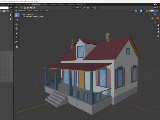Toggle the camera view icon
This screenshot has height=120, width=160.
pyautogui.click(x=158, y=32)
